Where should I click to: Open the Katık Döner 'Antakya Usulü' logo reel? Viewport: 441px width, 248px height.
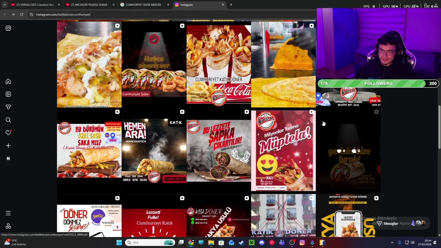click(218, 216)
